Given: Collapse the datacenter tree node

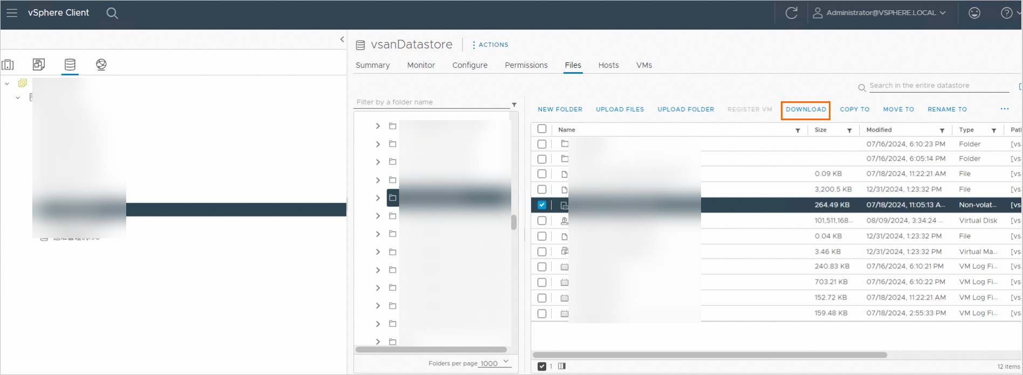Looking at the screenshot, I should pyautogui.click(x=18, y=98).
